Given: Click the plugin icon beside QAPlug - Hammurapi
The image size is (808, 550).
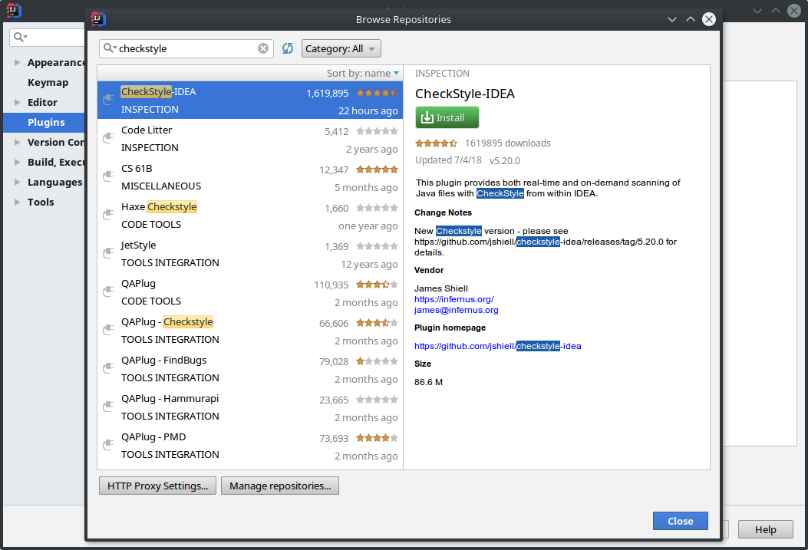Looking at the screenshot, I should 108,407.
